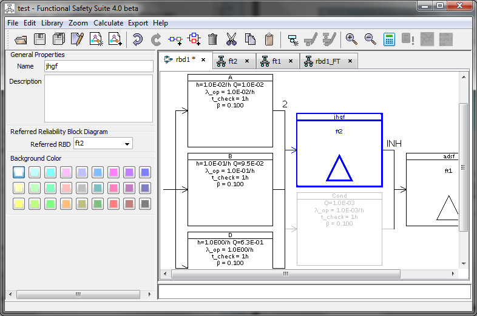Click the zoom out magnifier icon

(x=370, y=39)
